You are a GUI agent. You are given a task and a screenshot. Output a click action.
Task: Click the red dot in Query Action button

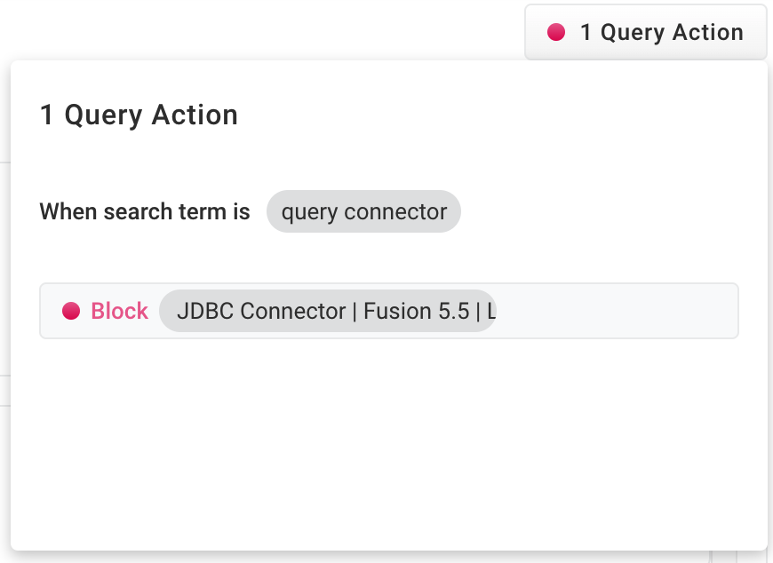pyautogui.click(x=556, y=33)
